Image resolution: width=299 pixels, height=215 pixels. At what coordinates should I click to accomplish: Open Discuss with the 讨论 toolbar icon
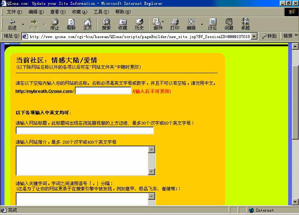click(212, 23)
